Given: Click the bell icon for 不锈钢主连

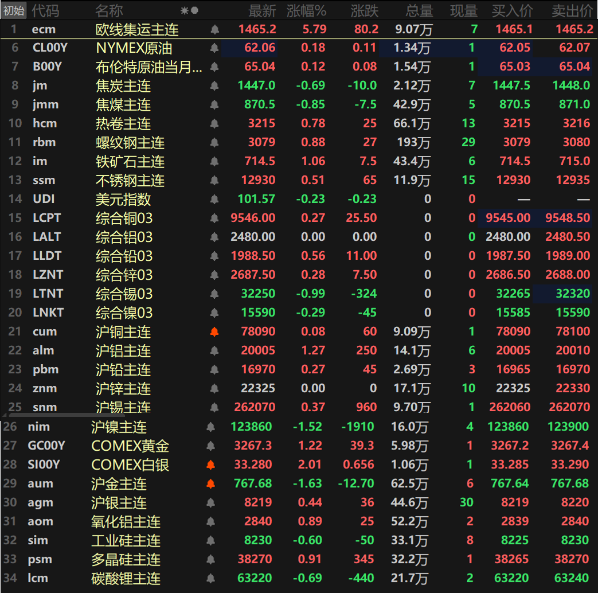Looking at the screenshot, I should point(214,181).
